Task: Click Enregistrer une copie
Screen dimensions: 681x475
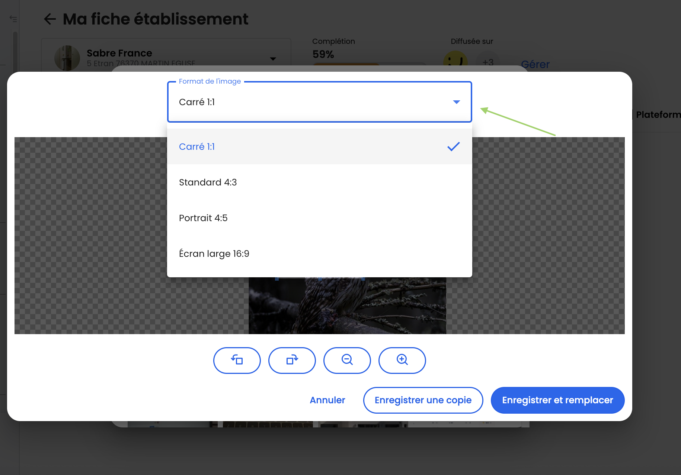Action: pos(423,400)
